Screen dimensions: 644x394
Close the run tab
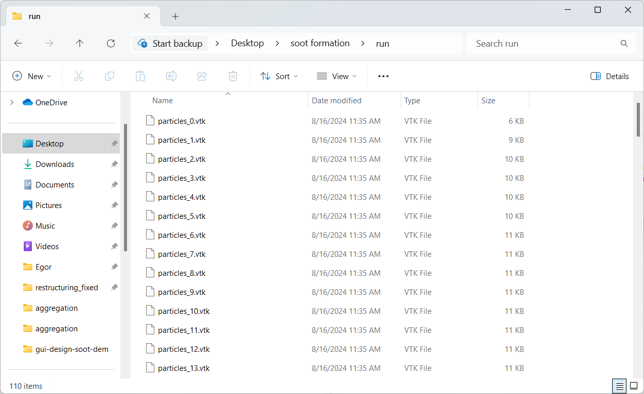pos(147,16)
